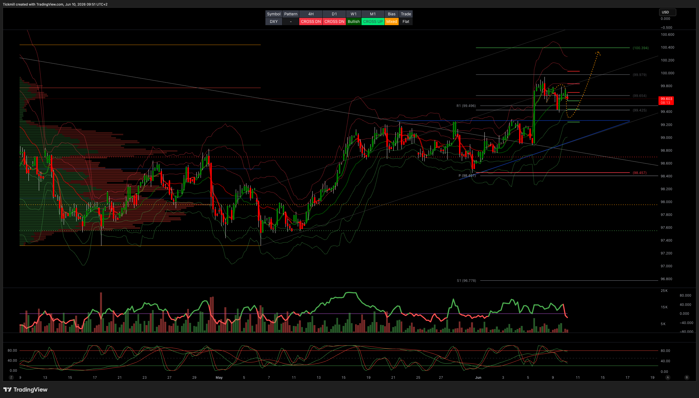Image resolution: width=699 pixels, height=398 pixels.
Task: Open the USD currency selector
Action: [x=667, y=12]
